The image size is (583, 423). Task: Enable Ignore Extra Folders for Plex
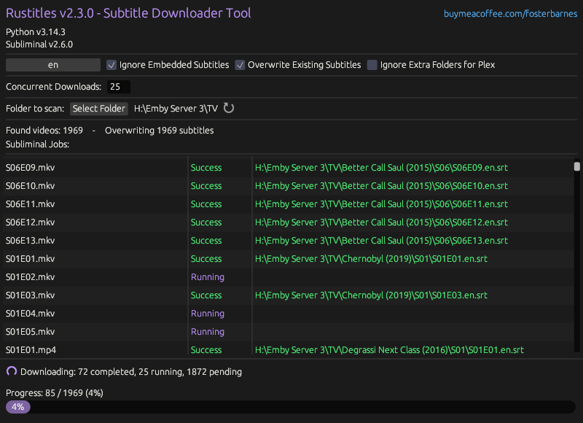pos(372,65)
